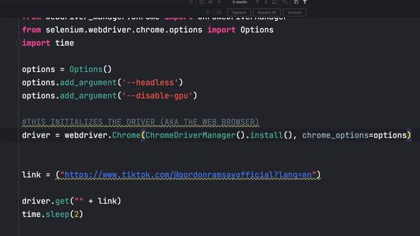Toggle Preserve Case (AA) option

click(219, 12)
